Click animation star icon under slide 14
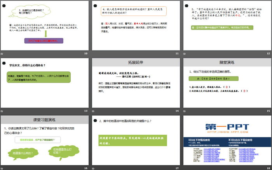This screenshot has width=272, height=170. [x=93, y=111]
